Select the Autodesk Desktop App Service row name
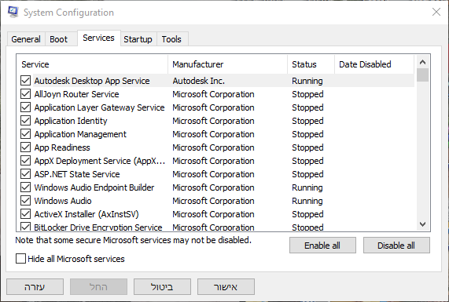 [x=92, y=81]
